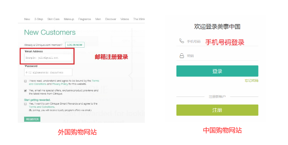Open the Makeup menu

(69, 19)
